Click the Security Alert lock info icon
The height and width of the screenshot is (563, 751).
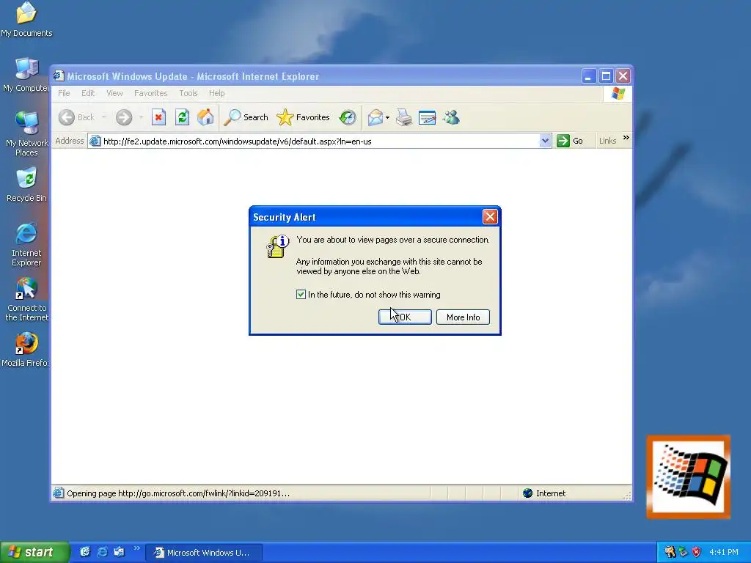point(277,246)
